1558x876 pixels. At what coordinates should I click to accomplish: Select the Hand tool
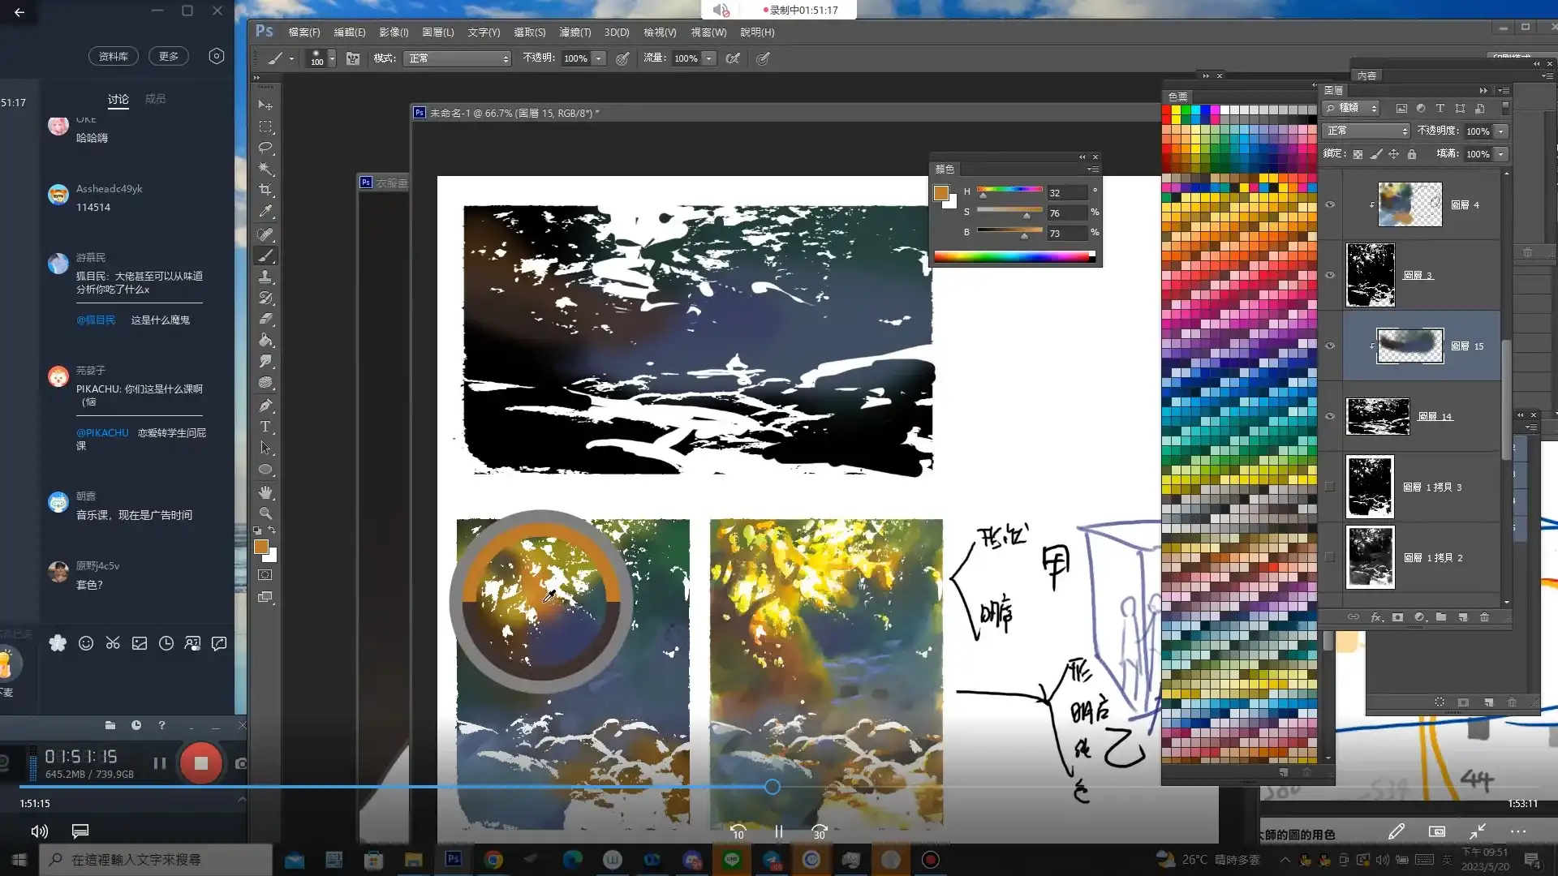click(x=265, y=492)
